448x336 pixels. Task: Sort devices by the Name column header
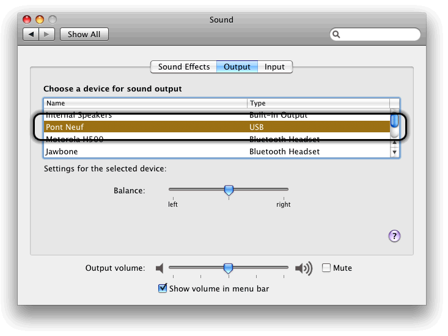(x=145, y=104)
